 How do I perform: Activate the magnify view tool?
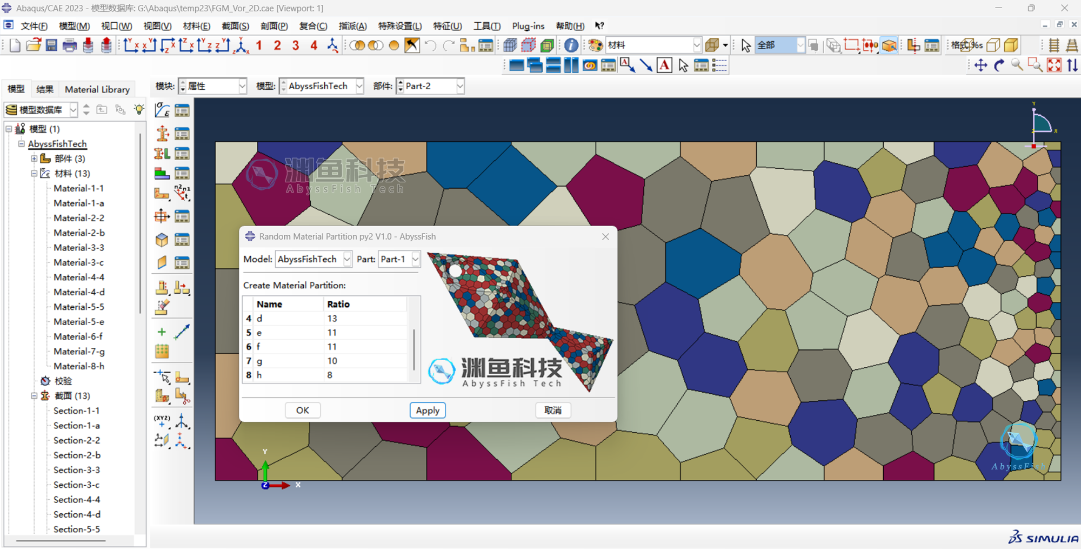[1017, 65]
